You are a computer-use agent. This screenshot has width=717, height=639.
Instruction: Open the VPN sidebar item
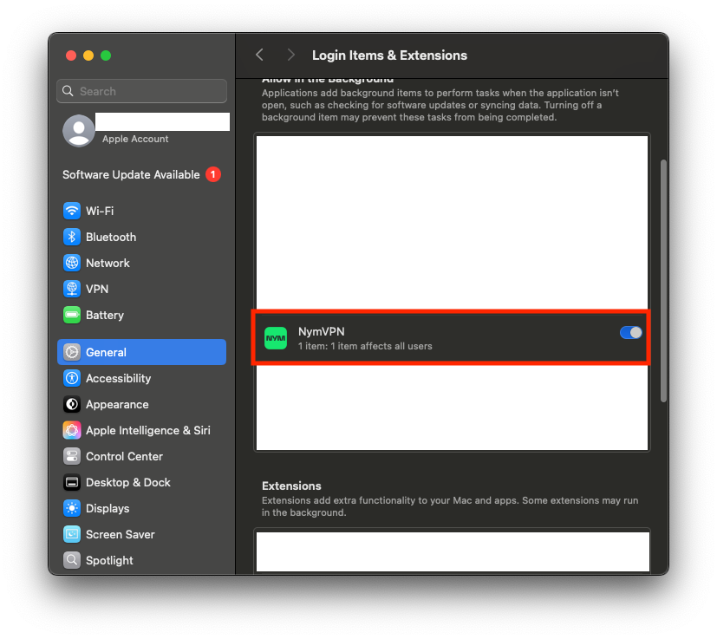point(97,289)
